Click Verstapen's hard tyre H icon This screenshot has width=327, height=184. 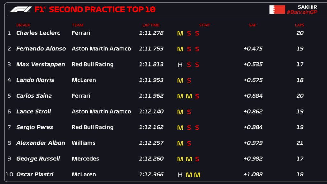(180, 65)
